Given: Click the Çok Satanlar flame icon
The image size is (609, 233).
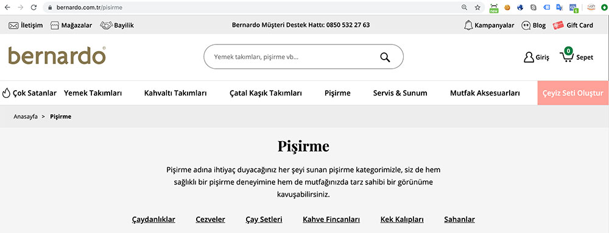Looking at the screenshot, I should [x=6, y=93].
